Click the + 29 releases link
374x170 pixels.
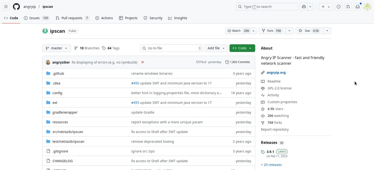coord(271,165)
